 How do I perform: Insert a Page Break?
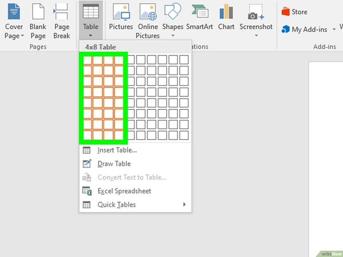[61, 19]
